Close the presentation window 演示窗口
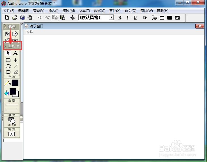207x162 pixels. pos(200,26)
